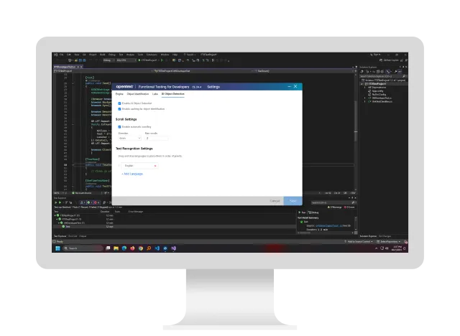Click Select Repository in status bar
460x336 pixels.
tap(388, 242)
